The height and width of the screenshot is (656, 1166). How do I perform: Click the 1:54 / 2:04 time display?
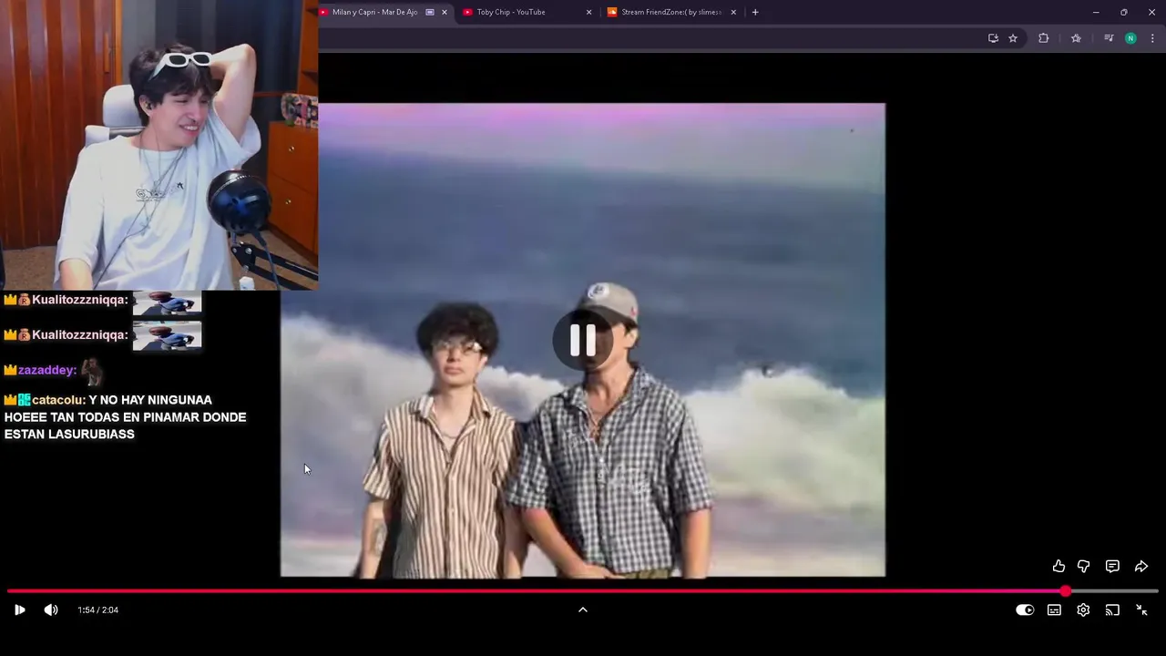click(x=98, y=610)
